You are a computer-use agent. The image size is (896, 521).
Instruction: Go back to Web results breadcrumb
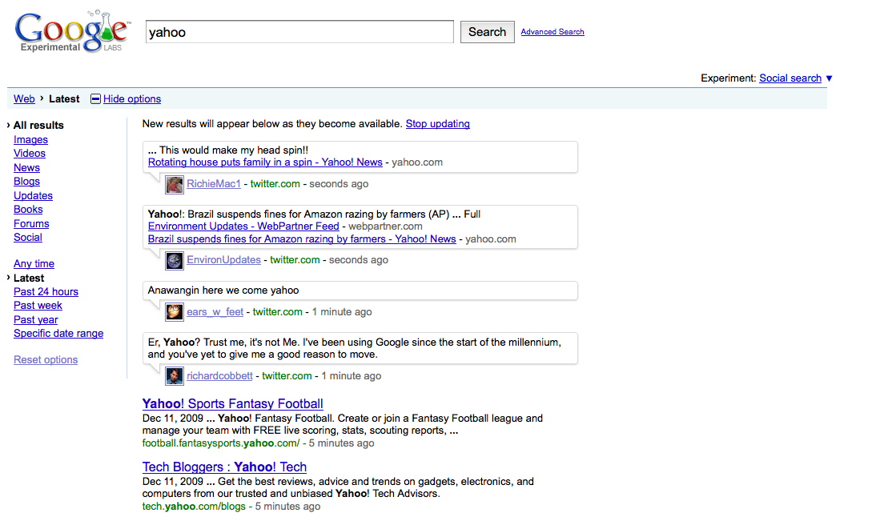tap(24, 99)
